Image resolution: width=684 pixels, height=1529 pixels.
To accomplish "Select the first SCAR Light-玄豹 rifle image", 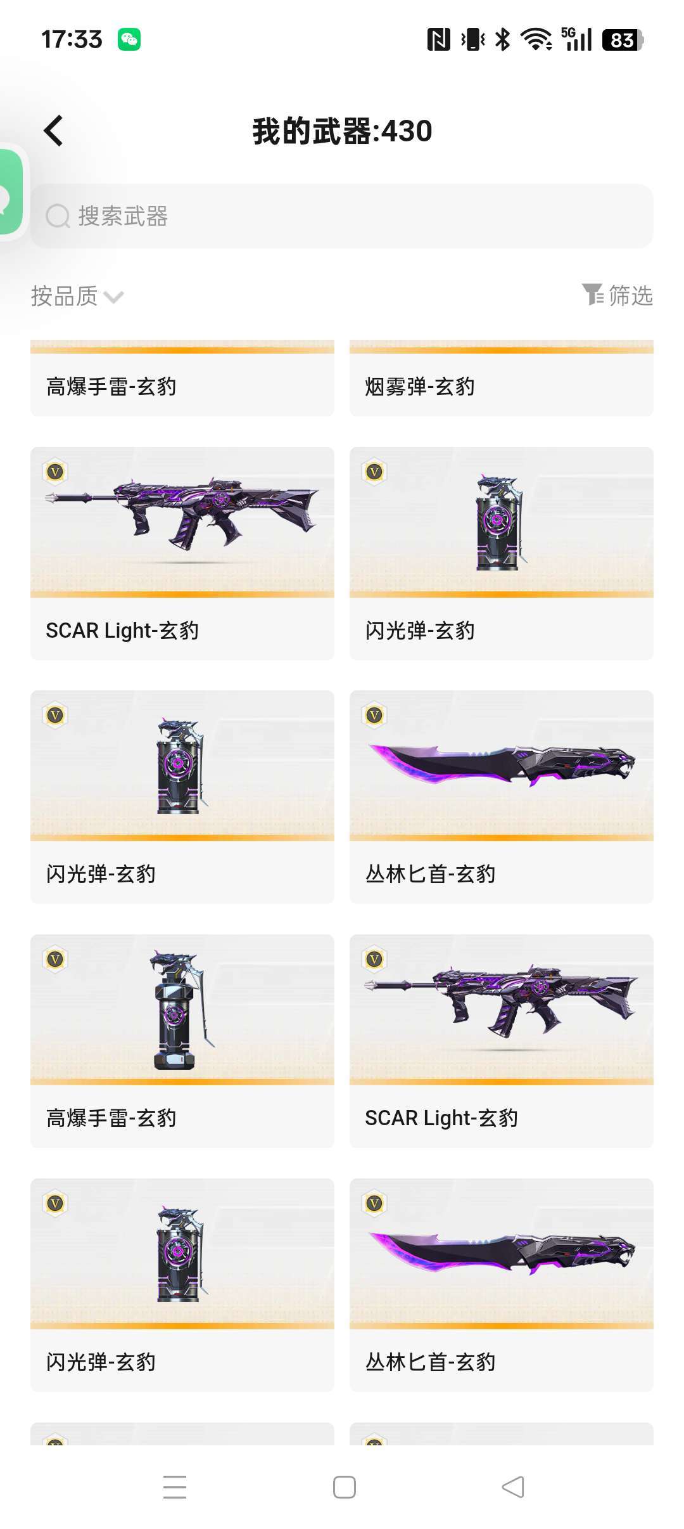I will 182,522.
